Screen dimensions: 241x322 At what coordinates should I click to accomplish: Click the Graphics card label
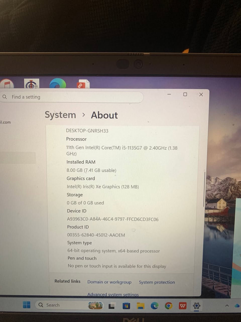(81, 178)
